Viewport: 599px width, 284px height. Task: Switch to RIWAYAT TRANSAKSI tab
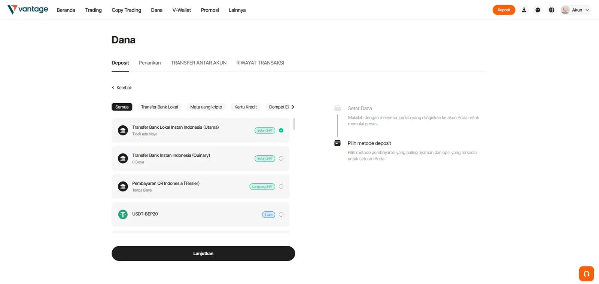(260, 63)
